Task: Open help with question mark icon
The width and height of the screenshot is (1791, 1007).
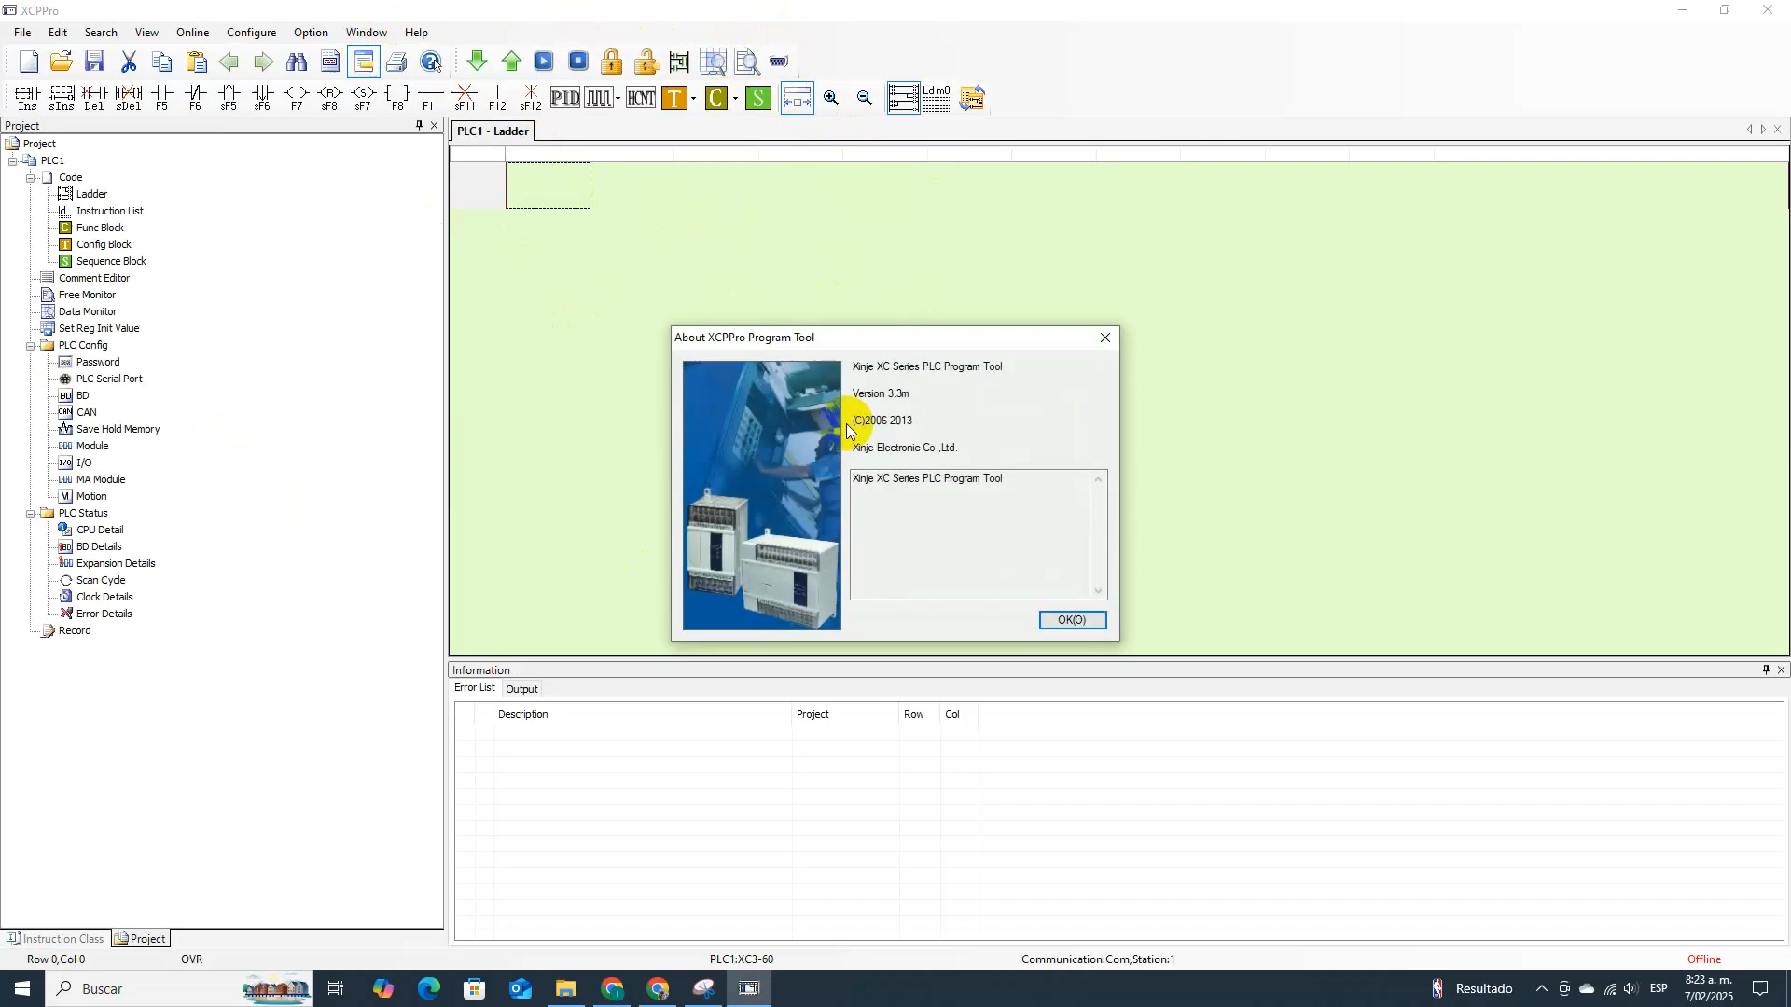Action: (x=431, y=62)
